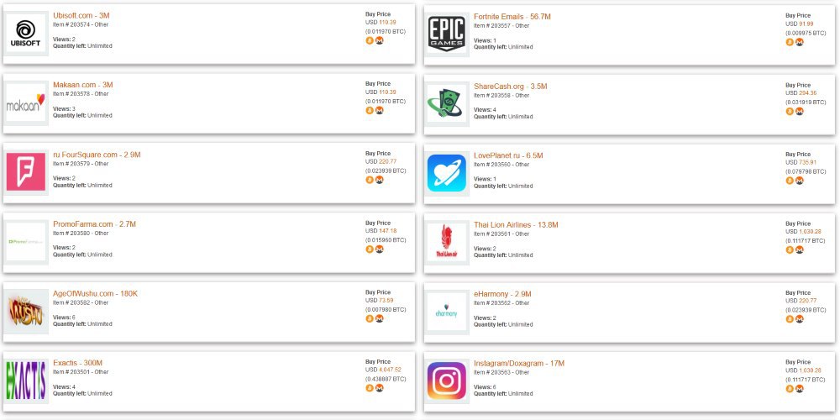This screenshot has width=840, height=420.
Task: Click the Bitcoin icon for Ubisoft.com listing
Action: pos(369,40)
